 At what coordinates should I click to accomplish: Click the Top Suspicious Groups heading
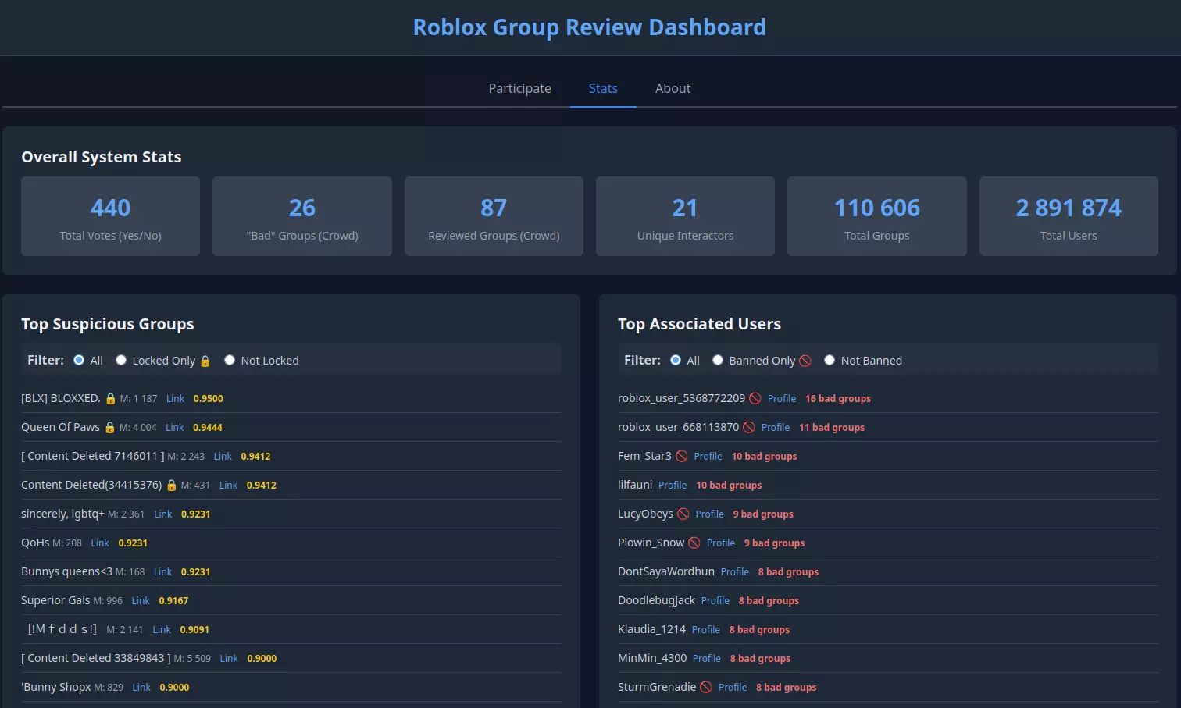click(x=108, y=324)
